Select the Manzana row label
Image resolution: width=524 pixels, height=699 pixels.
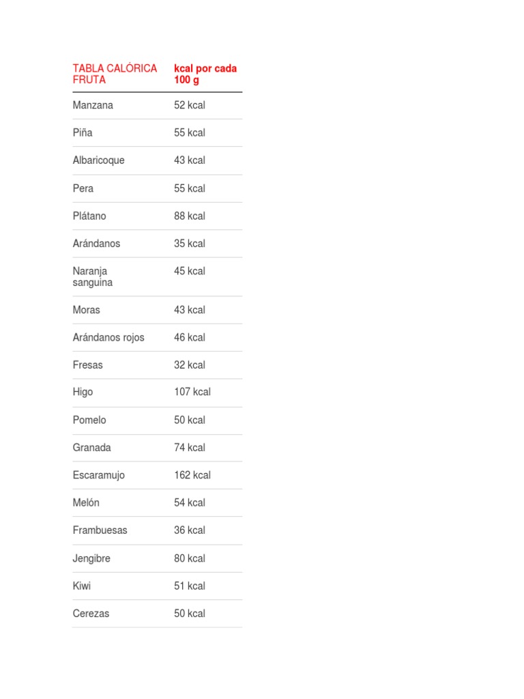pyautogui.click(x=93, y=105)
